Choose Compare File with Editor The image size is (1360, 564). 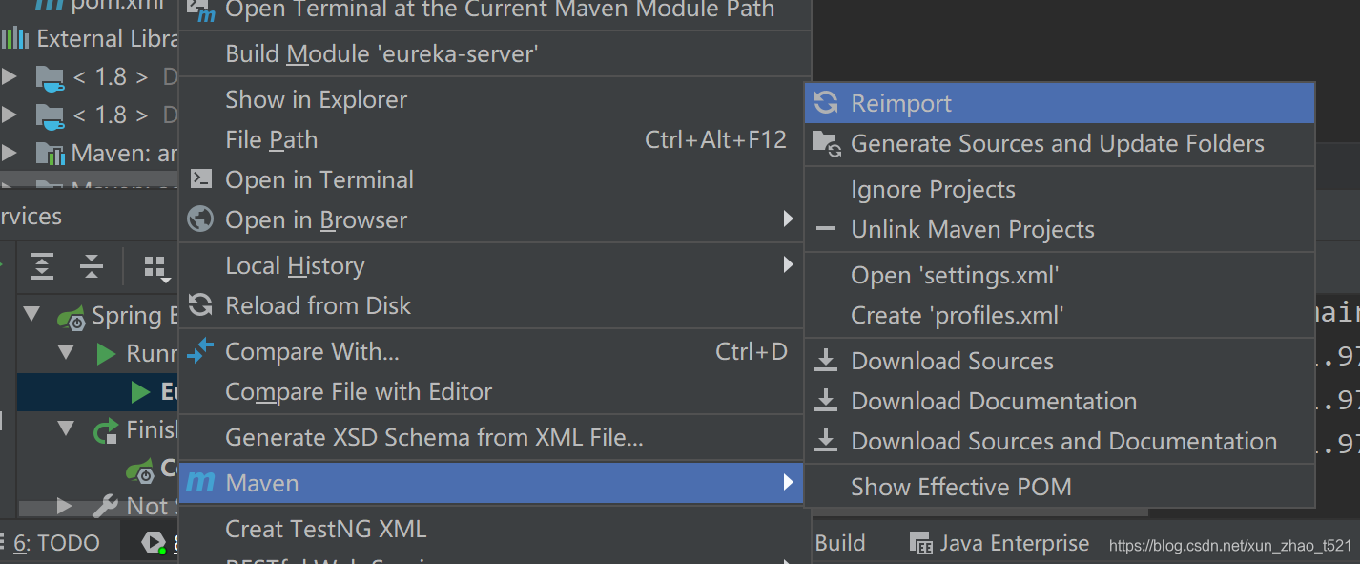click(491, 391)
